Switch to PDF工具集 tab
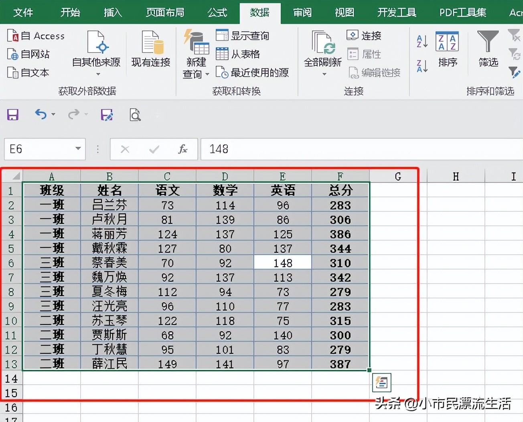 [462, 12]
